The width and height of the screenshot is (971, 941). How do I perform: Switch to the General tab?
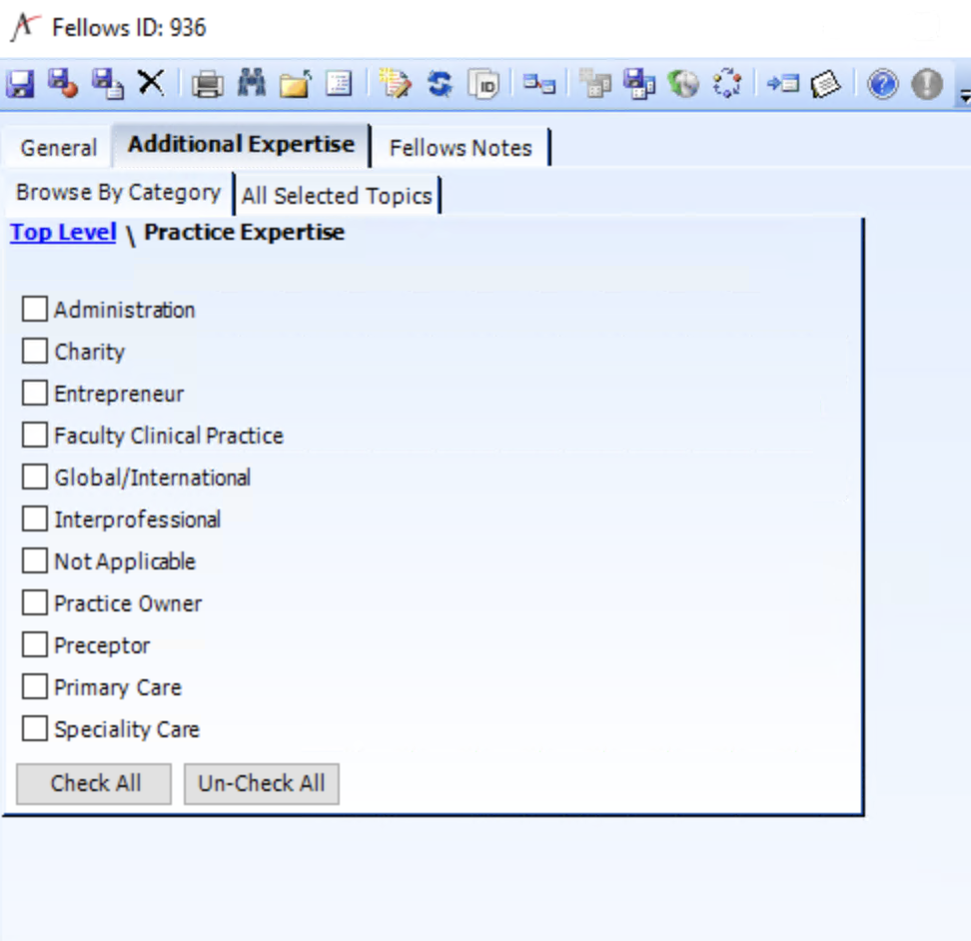click(59, 148)
